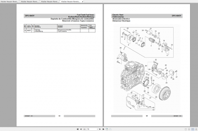Image resolution: width=198 pixels, height=131 pixels.
Task: Switch to the third Wacker Neuson document tab
Action: point(50,2)
